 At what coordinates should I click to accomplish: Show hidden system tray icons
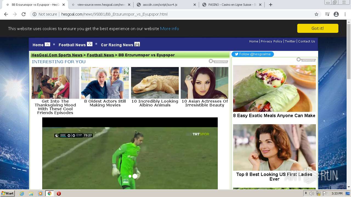306,193
